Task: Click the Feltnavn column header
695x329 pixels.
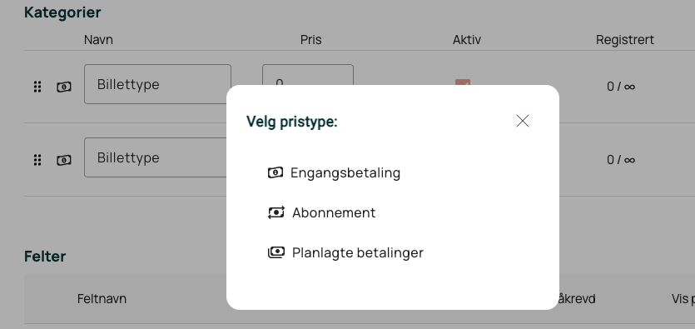Action: pyautogui.click(x=102, y=299)
